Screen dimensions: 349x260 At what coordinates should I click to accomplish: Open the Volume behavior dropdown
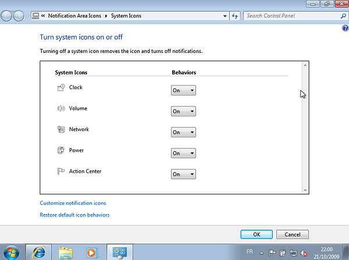point(183,111)
